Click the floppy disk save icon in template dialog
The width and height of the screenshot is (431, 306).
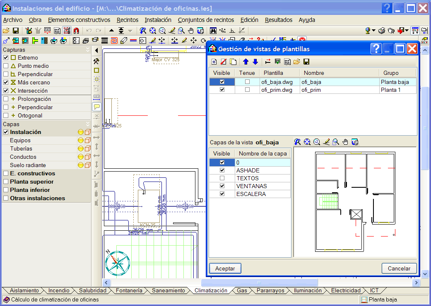point(306,62)
